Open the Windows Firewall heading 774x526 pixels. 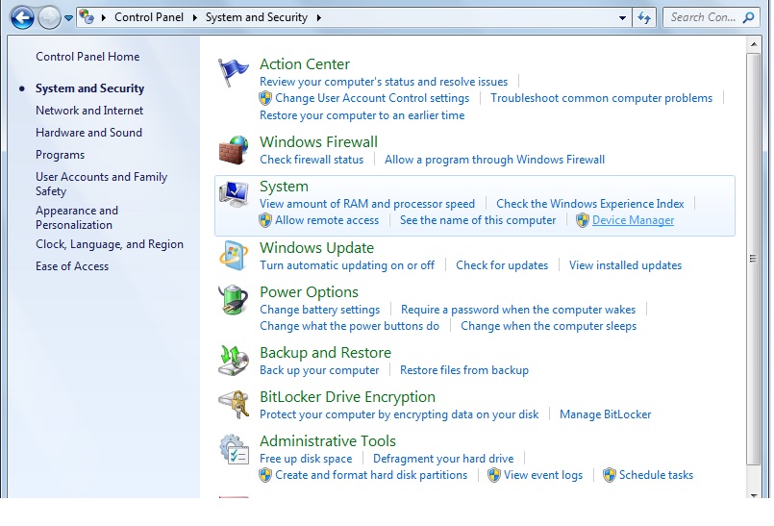point(318,142)
